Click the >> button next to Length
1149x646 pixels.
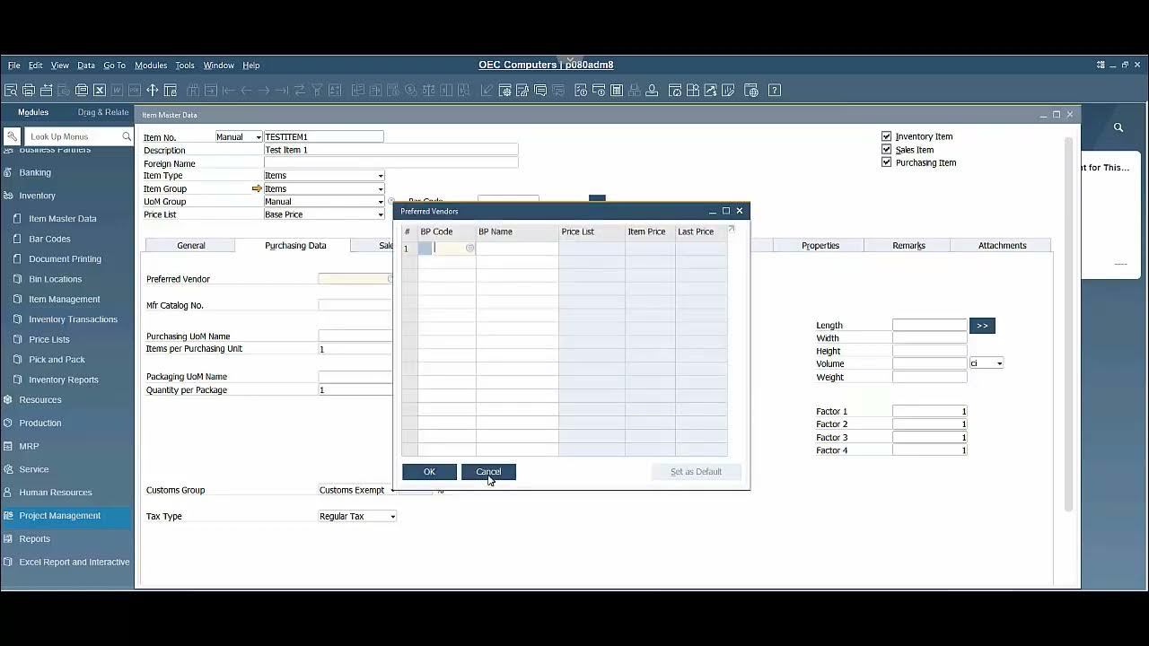pyautogui.click(x=982, y=326)
